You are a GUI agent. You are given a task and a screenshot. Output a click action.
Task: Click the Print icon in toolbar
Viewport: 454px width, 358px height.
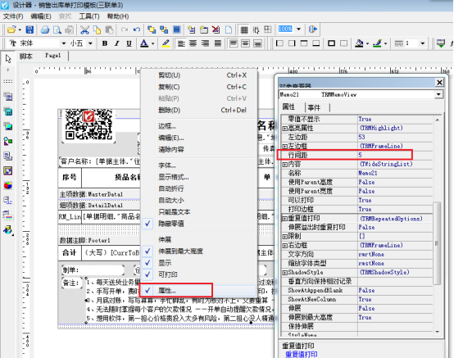45,29
